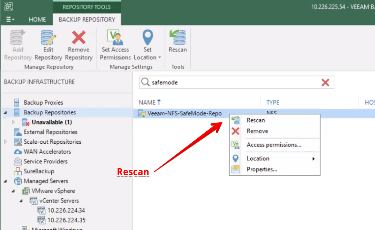The image size is (375, 230).
Task: Expand the Location submenu arrow
Action: pyautogui.click(x=313, y=158)
